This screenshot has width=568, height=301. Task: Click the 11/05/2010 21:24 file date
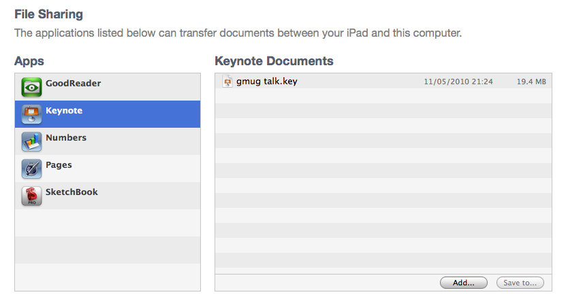(458, 82)
